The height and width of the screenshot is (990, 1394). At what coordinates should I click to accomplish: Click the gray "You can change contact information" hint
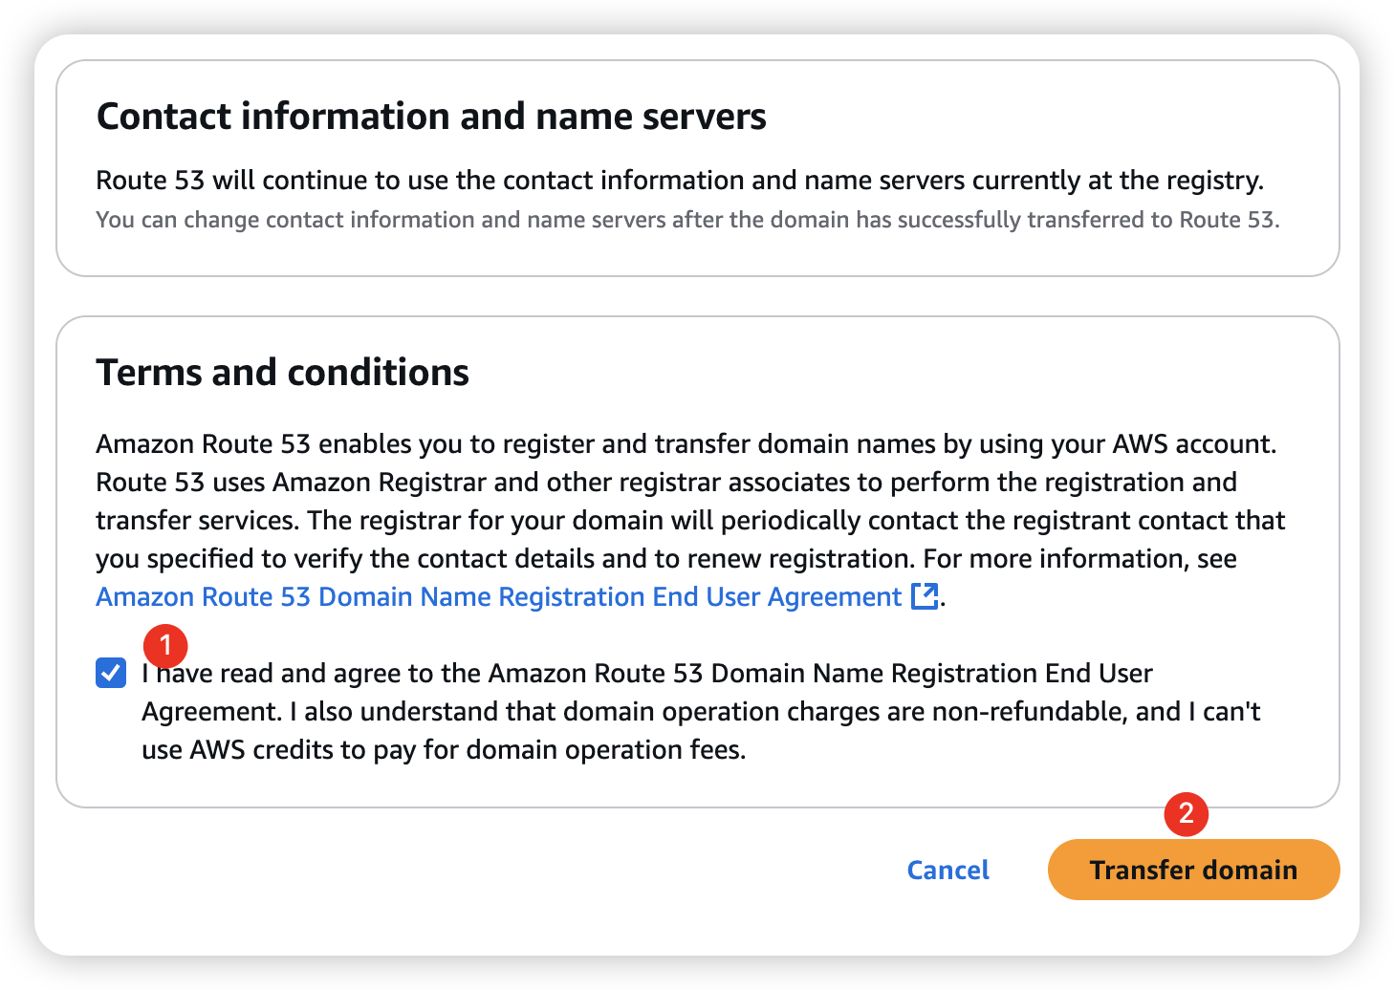pyautogui.click(x=686, y=220)
